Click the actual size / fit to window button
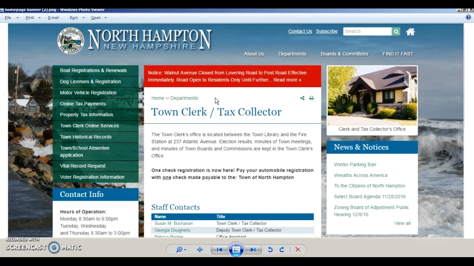The height and width of the screenshot is (266, 474). coord(200,250)
